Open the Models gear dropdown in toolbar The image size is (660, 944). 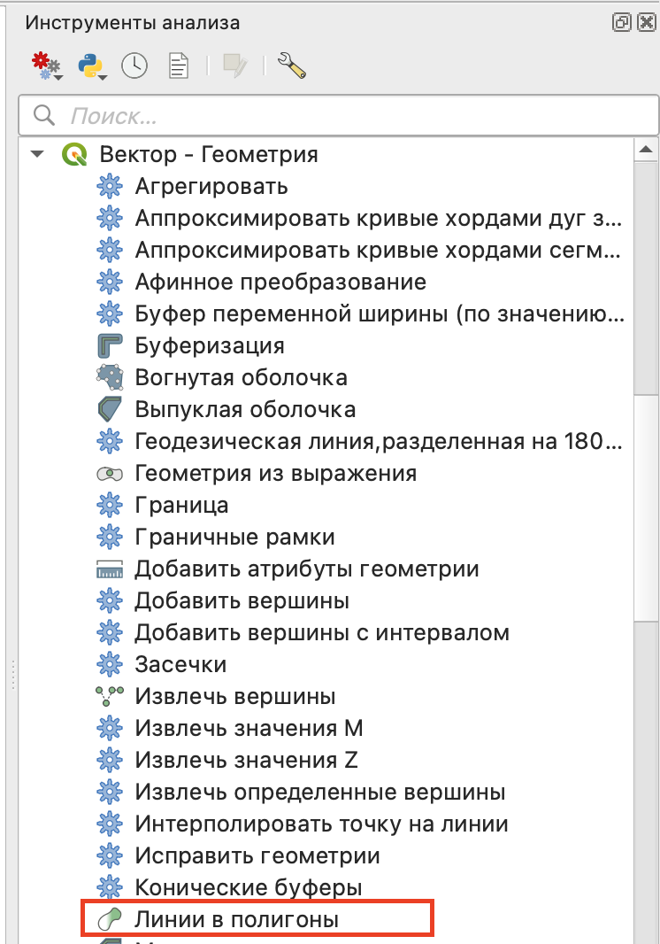(x=46, y=66)
